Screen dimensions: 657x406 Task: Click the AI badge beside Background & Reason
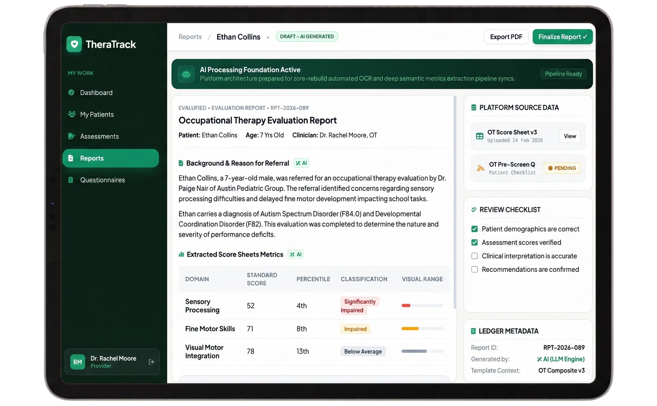(x=301, y=163)
